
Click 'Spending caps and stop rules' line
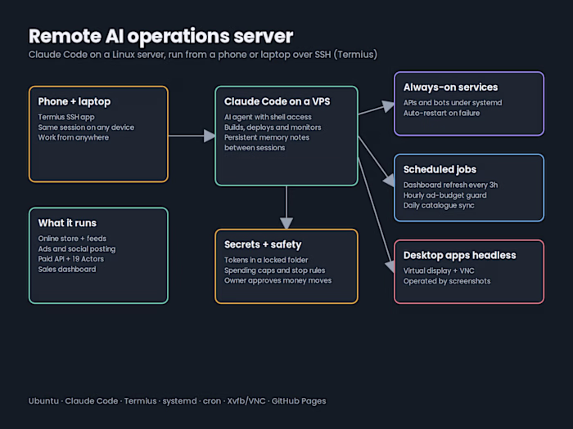(x=274, y=270)
